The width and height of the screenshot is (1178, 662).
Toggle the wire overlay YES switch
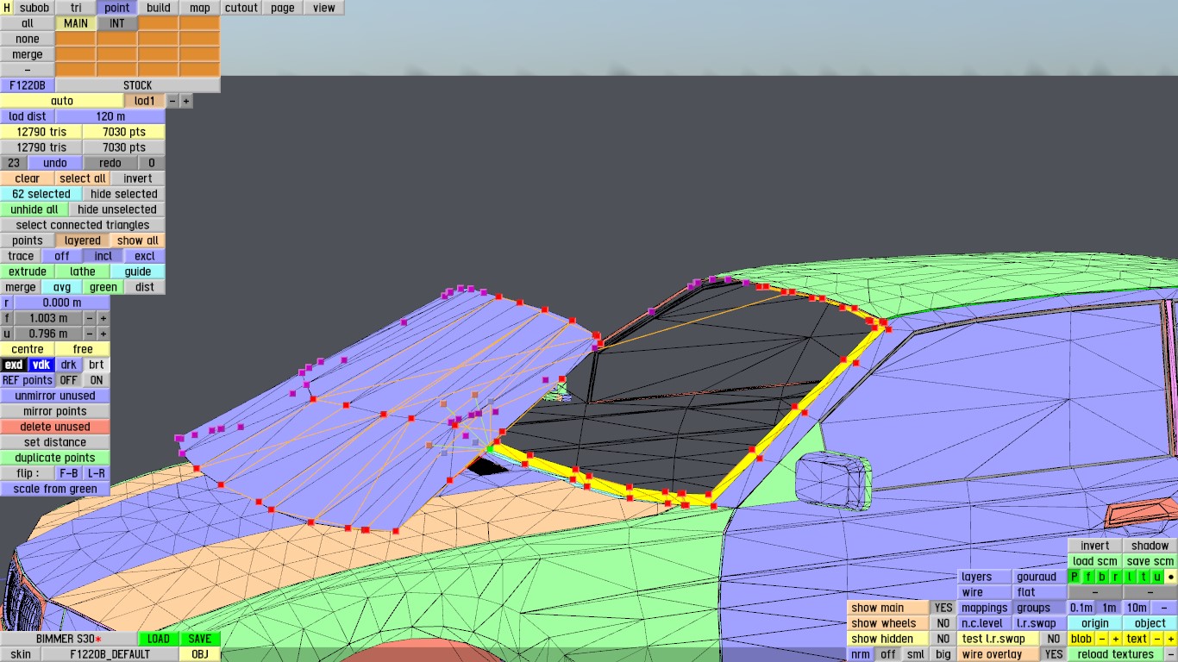pos(1053,654)
